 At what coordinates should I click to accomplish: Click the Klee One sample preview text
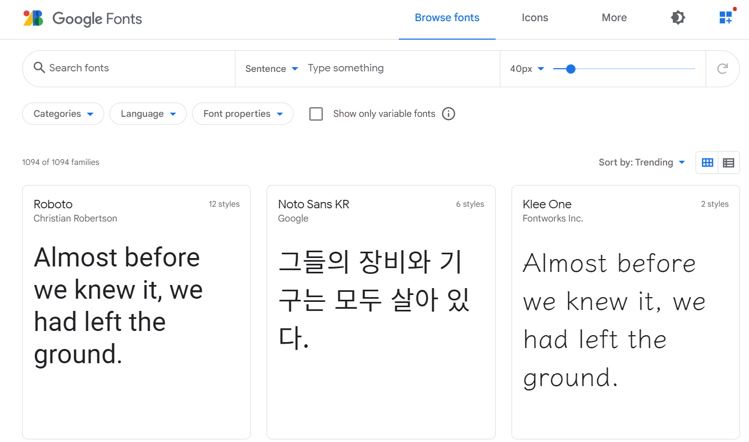pyautogui.click(x=615, y=320)
